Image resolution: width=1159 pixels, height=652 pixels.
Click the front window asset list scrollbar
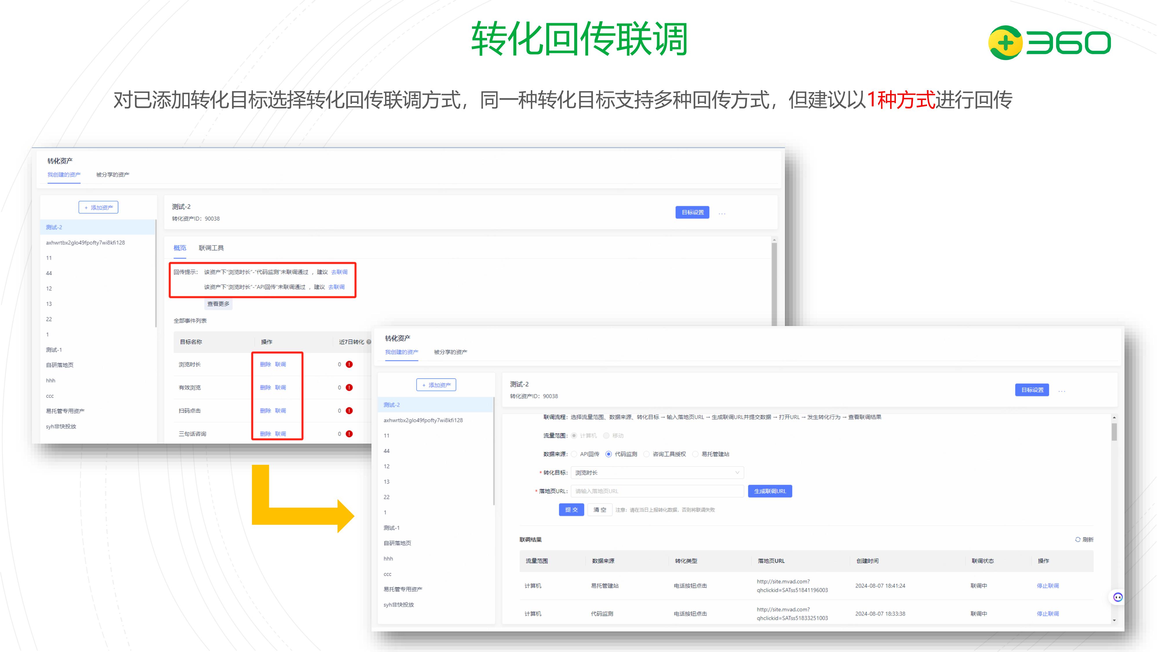[494, 451]
